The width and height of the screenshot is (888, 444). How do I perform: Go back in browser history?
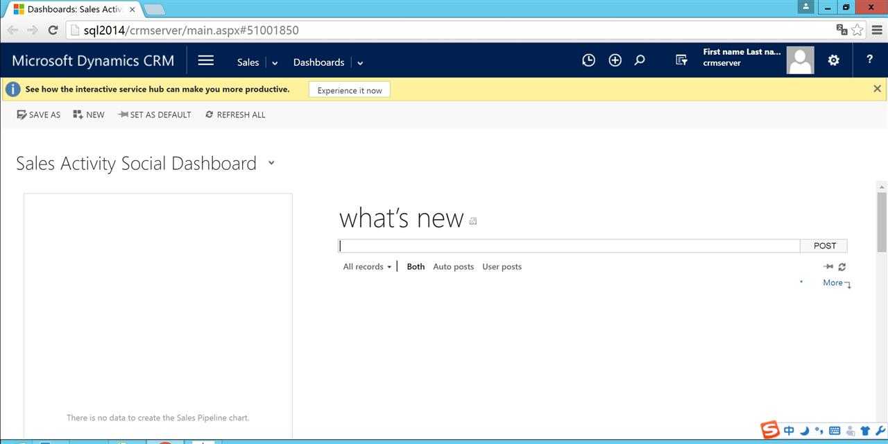12,30
